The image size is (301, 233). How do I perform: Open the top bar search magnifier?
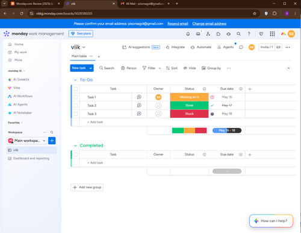[238, 34]
